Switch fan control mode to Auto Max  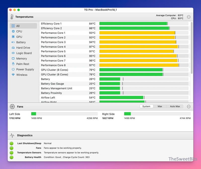pyautogui.click(x=175, y=106)
